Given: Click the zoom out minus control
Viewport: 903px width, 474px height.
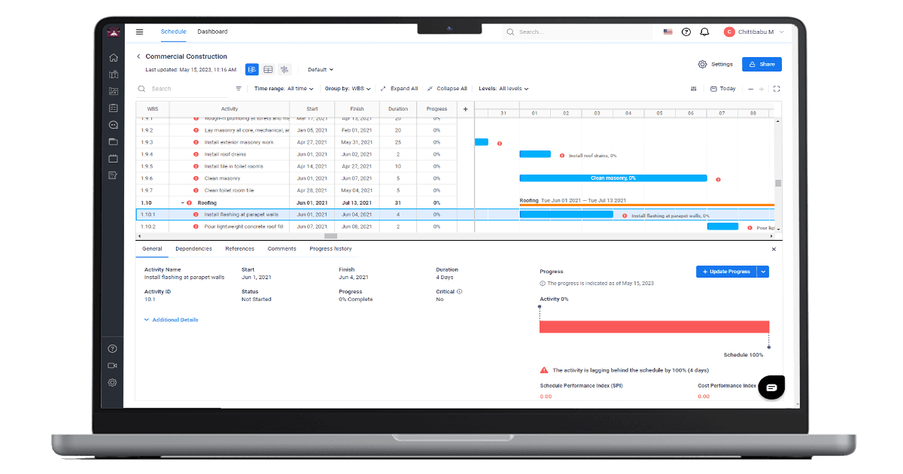Looking at the screenshot, I should pos(751,88).
